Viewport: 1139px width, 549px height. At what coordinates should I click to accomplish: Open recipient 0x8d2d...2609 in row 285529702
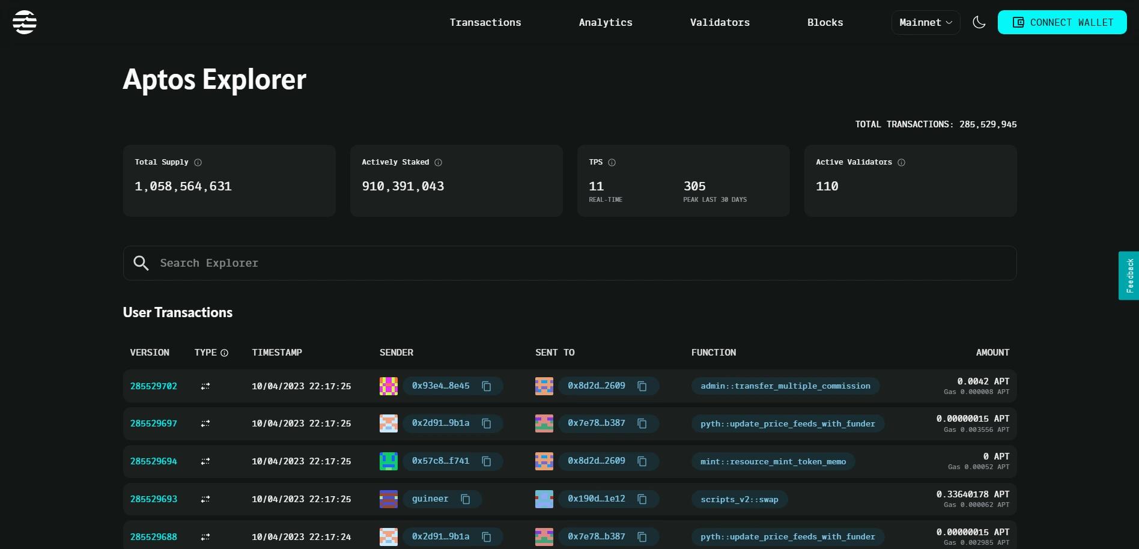pos(597,386)
